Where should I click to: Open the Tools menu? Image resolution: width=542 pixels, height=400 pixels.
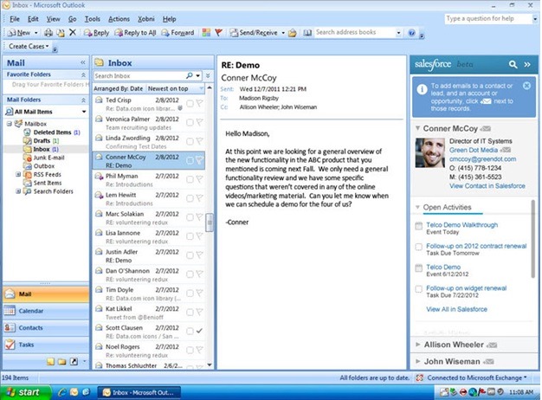pos(93,19)
